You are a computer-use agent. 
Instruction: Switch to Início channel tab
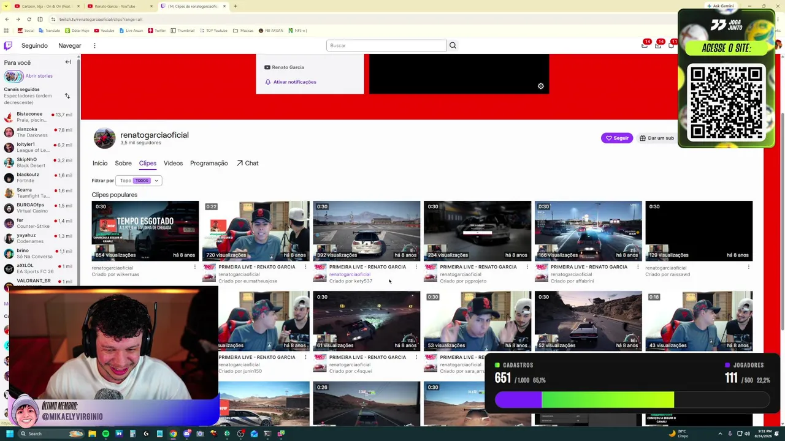(100, 164)
